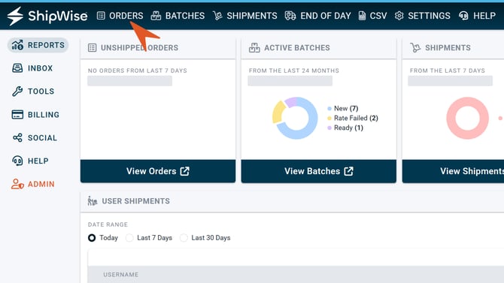Viewport: 504px width, 283px height.
Task: Click the New (7) legend swatch
Action: coord(329,108)
